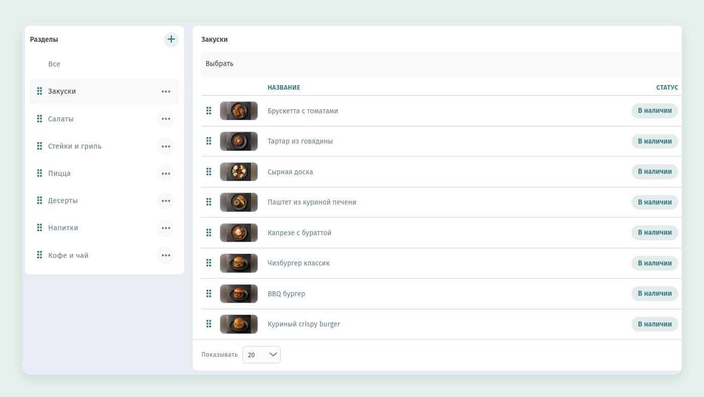The image size is (704, 397).
Task: Open the Стейки и гриль section
Action: click(75, 146)
